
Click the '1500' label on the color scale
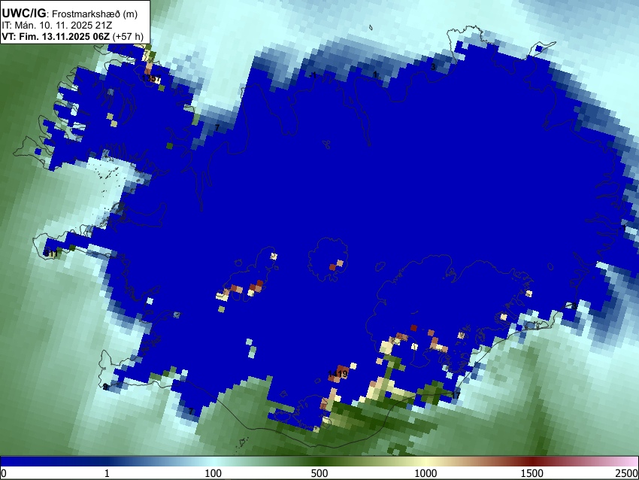[x=531, y=473]
